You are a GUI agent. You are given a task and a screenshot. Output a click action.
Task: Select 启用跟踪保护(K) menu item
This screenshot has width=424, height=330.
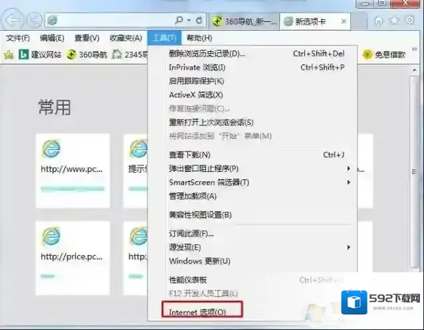(x=253, y=81)
